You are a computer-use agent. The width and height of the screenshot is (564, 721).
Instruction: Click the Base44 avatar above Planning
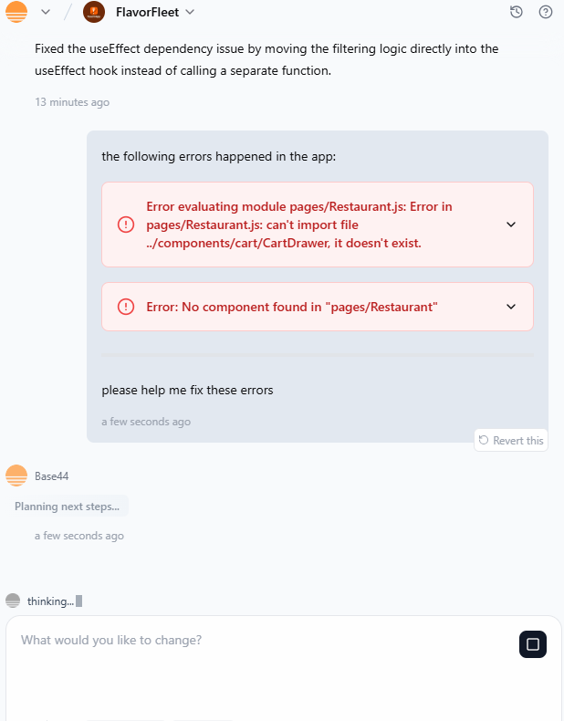click(x=16, y=475)
